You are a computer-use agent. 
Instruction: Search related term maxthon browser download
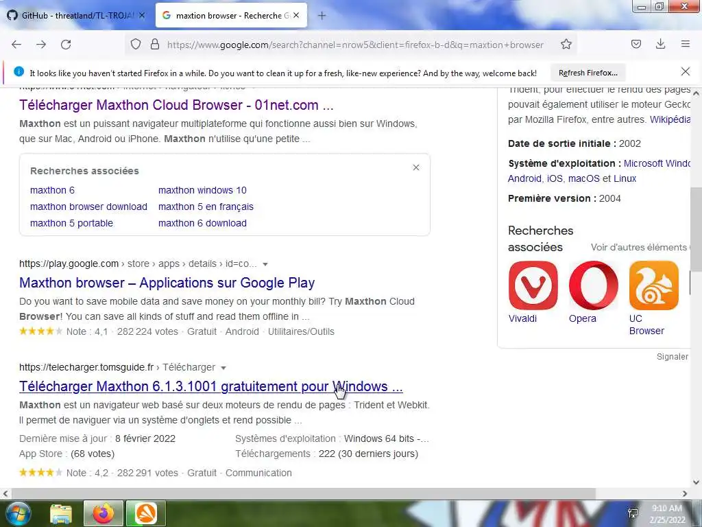pos(88,207)
